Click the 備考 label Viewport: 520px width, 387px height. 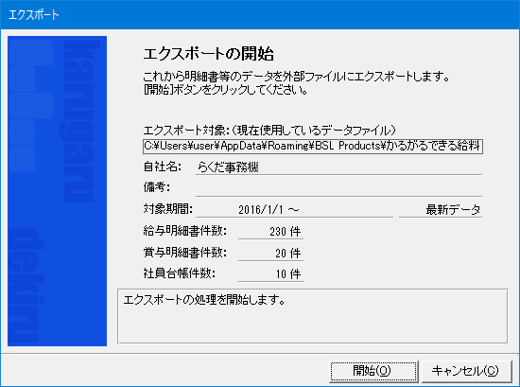[157, 187]
